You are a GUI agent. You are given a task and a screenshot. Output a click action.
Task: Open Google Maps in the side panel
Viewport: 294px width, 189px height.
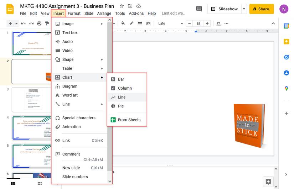[286, 88]
